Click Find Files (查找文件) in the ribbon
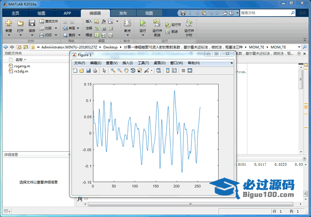Image resolution: width=311 pixels, height=217 pixels. coord(49,21)
